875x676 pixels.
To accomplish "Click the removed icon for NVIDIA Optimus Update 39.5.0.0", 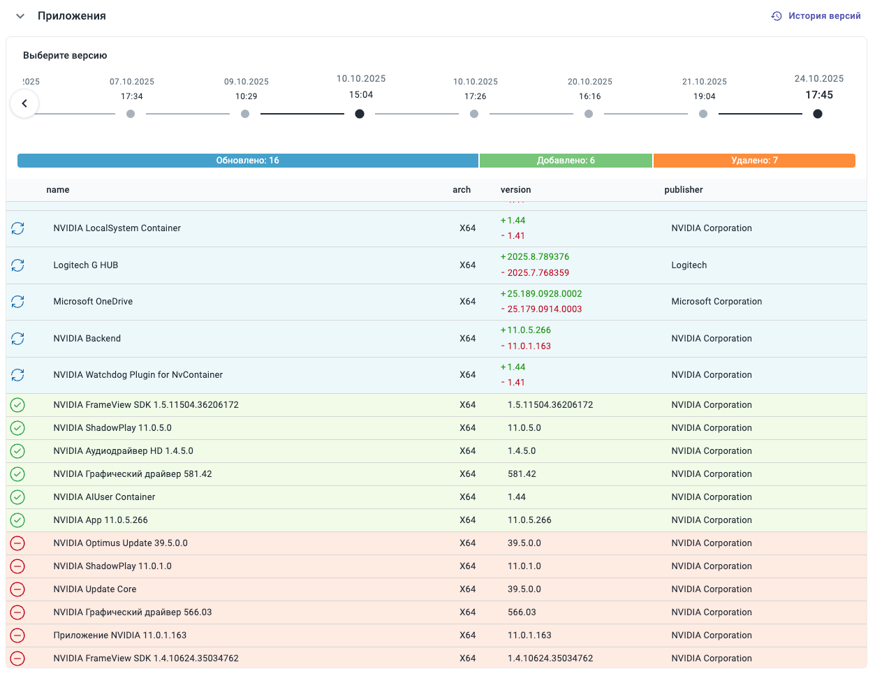I will click(17, 543).
